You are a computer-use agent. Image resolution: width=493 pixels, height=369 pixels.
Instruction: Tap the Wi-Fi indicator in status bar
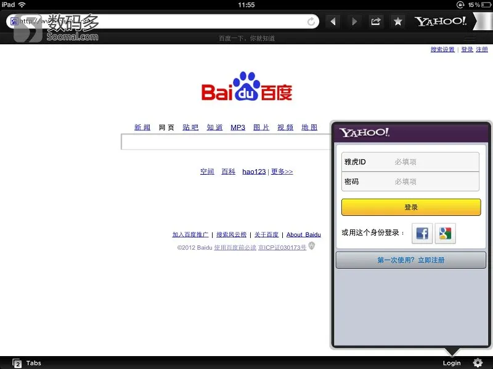(22, 5)
